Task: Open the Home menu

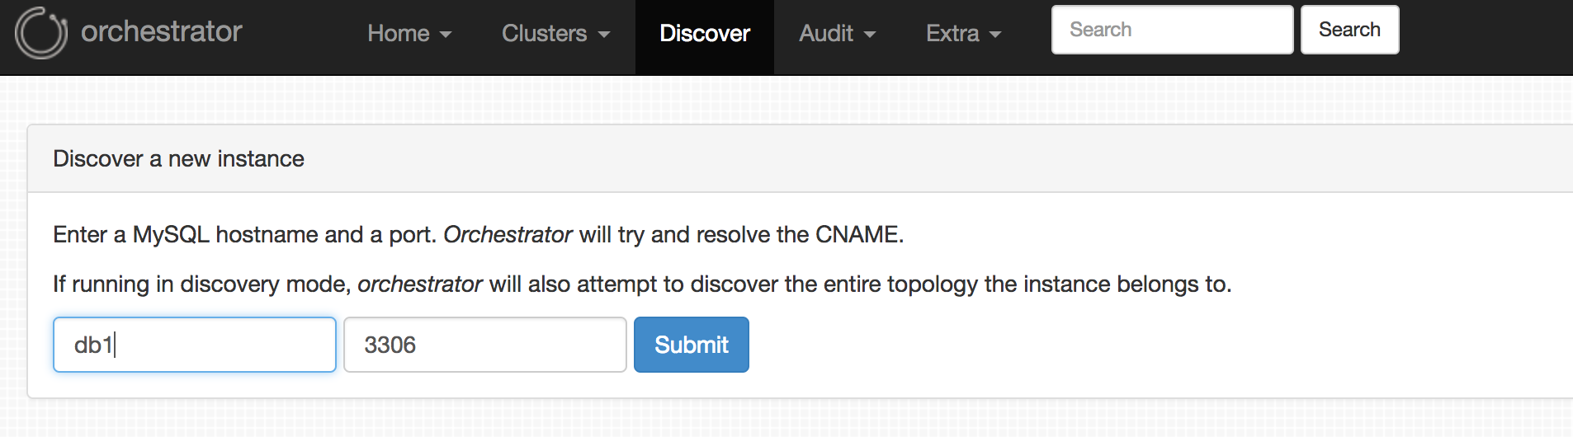Action: (399, 34)
